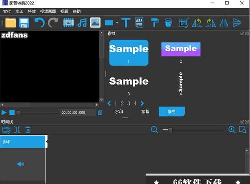Adjust the timeline zoom slider handle
Screen dimensions: 250x184
point(170,130)
